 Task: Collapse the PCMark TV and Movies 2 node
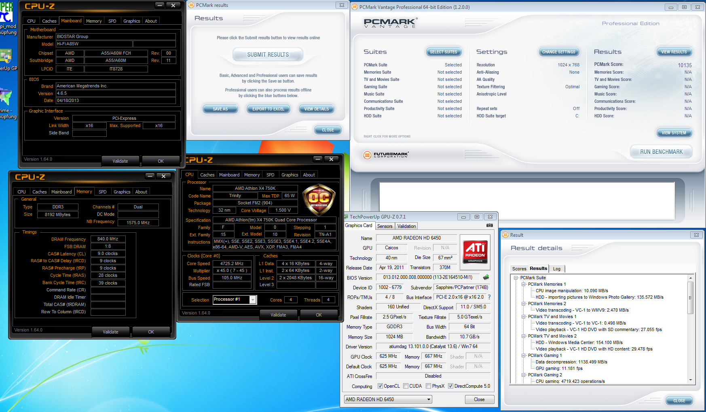click(x=523, y=336)
